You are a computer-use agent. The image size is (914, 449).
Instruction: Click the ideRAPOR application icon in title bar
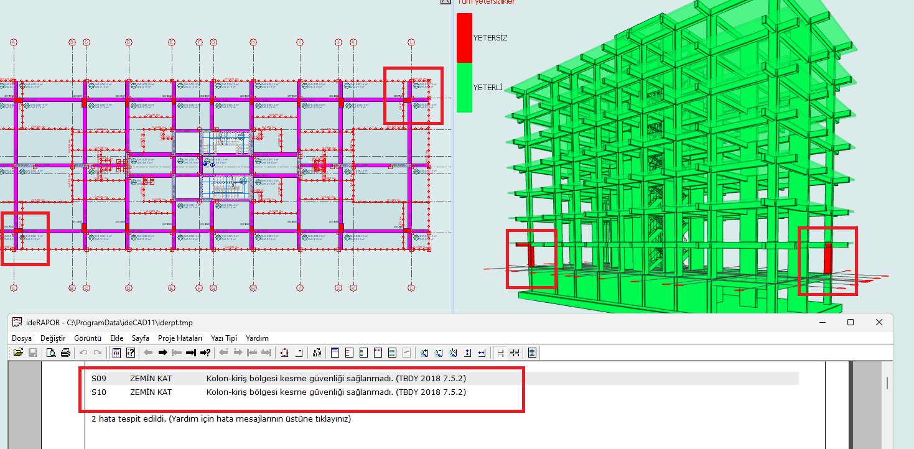pyautogui.click(x=17, y=322)
